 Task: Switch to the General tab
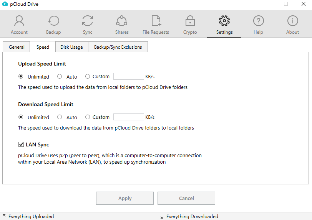point(17,47)
